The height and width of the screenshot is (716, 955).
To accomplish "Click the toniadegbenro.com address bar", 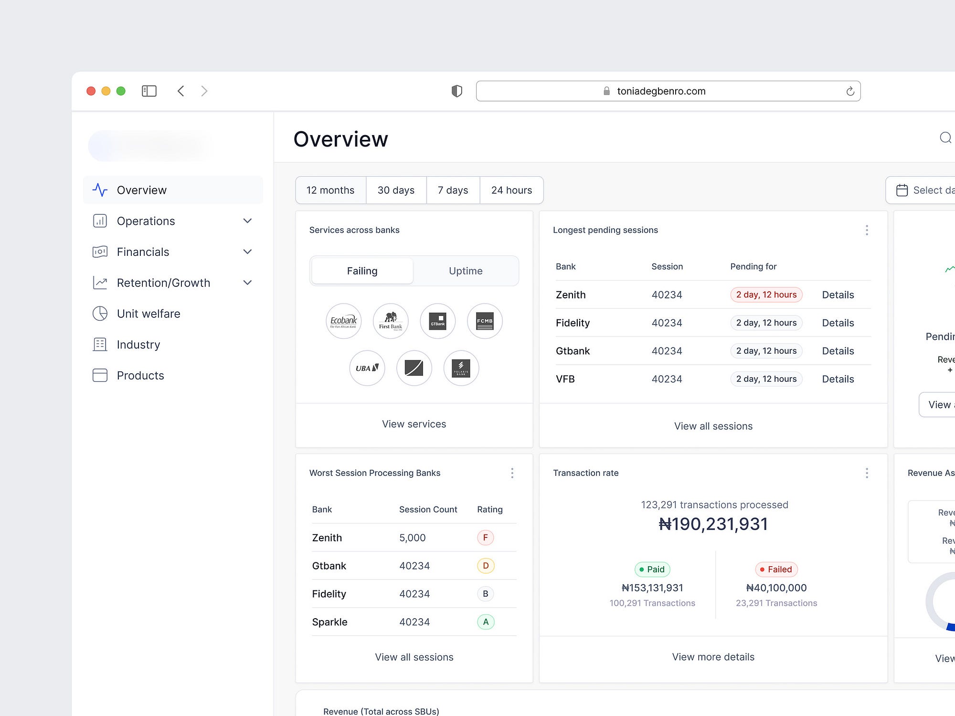I will [661, 91].
